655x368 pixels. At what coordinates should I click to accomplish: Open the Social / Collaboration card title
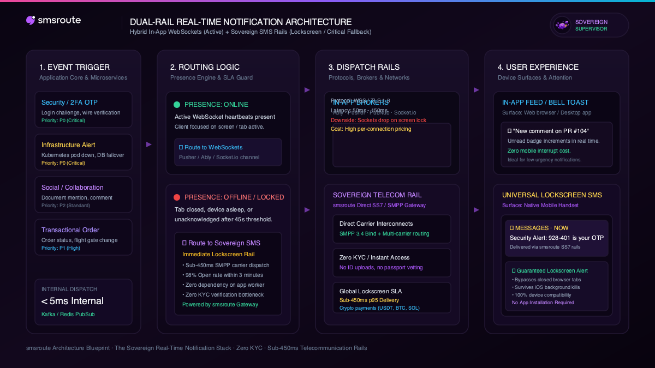click(x=73, y=188)
